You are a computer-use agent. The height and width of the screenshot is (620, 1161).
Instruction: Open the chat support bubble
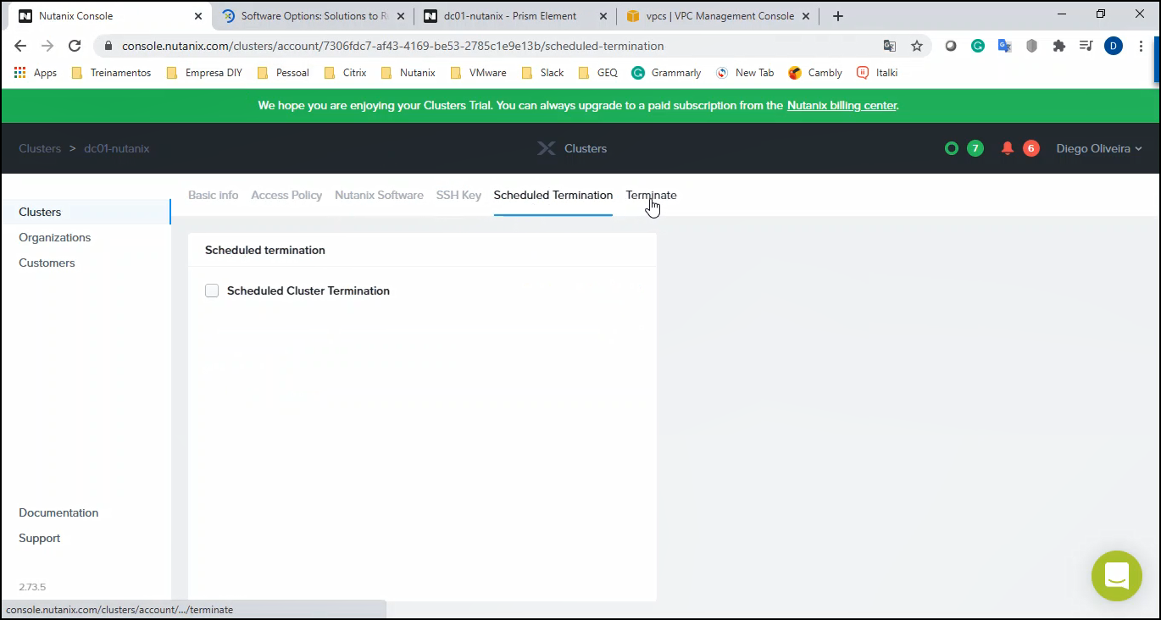coord(1116,576)
